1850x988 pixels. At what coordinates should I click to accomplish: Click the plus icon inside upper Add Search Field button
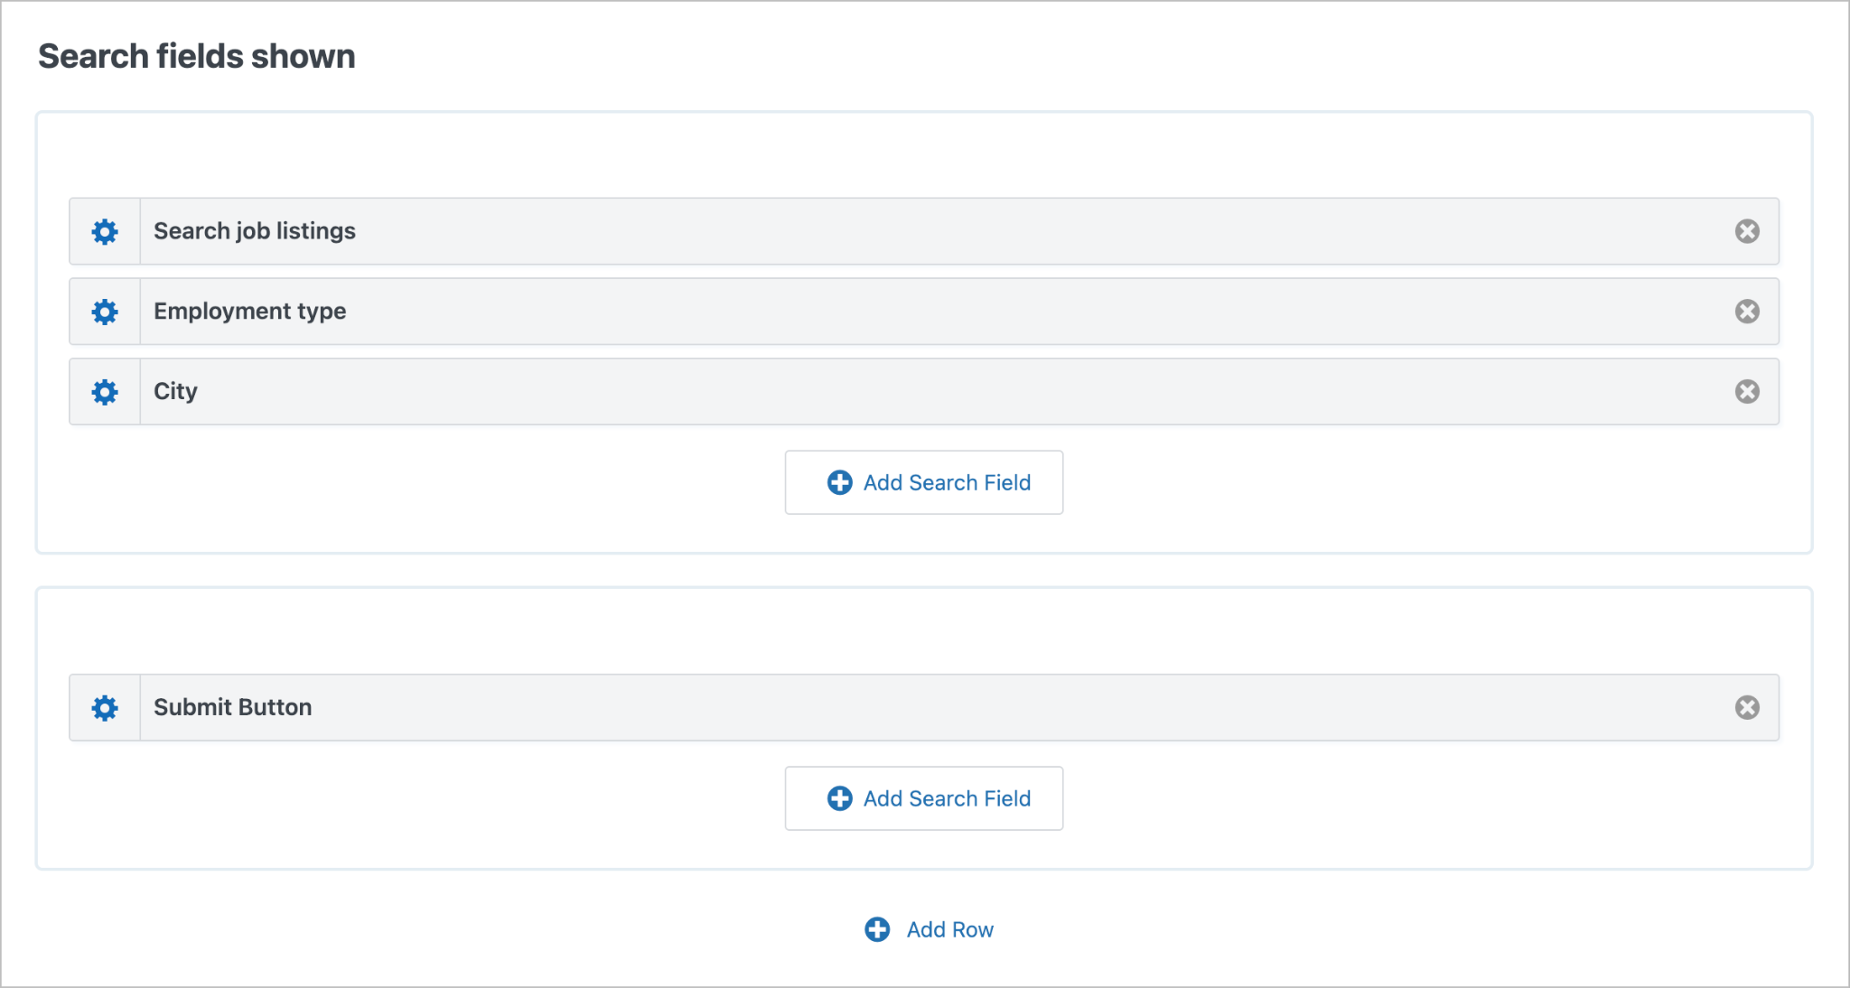point(839,482)
